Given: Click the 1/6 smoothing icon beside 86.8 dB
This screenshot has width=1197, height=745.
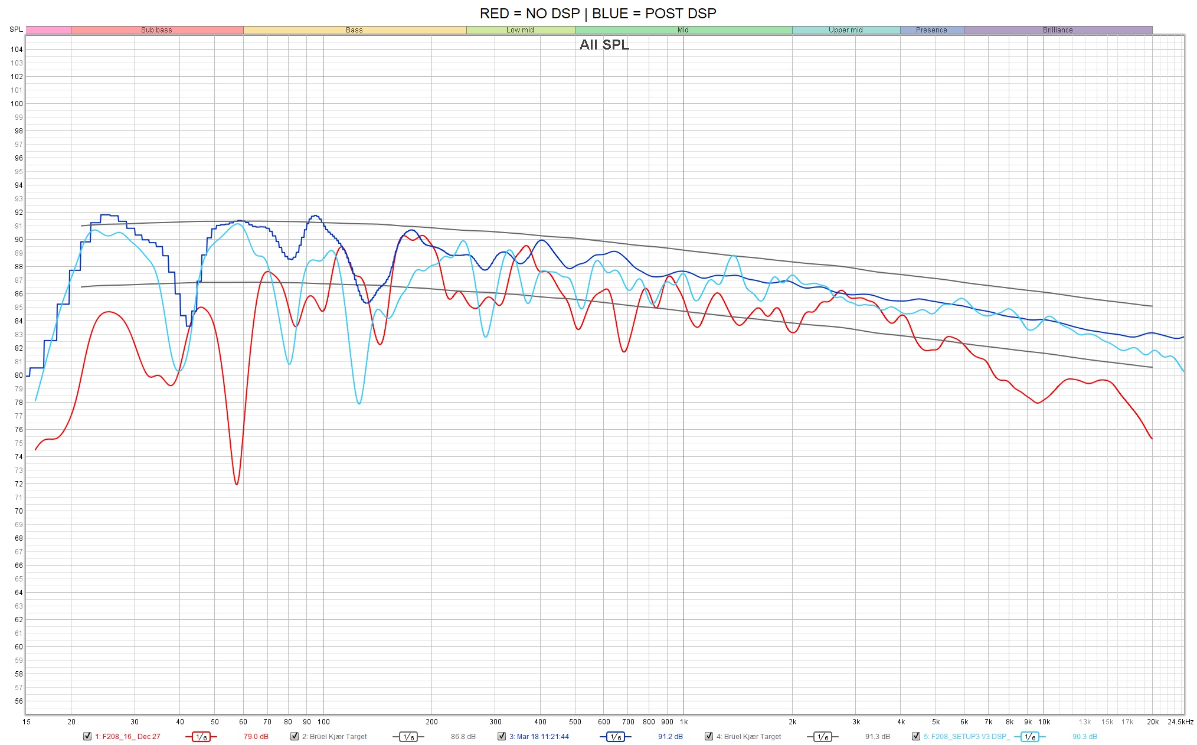Looking at the screenshot, I should coord(408,737).
